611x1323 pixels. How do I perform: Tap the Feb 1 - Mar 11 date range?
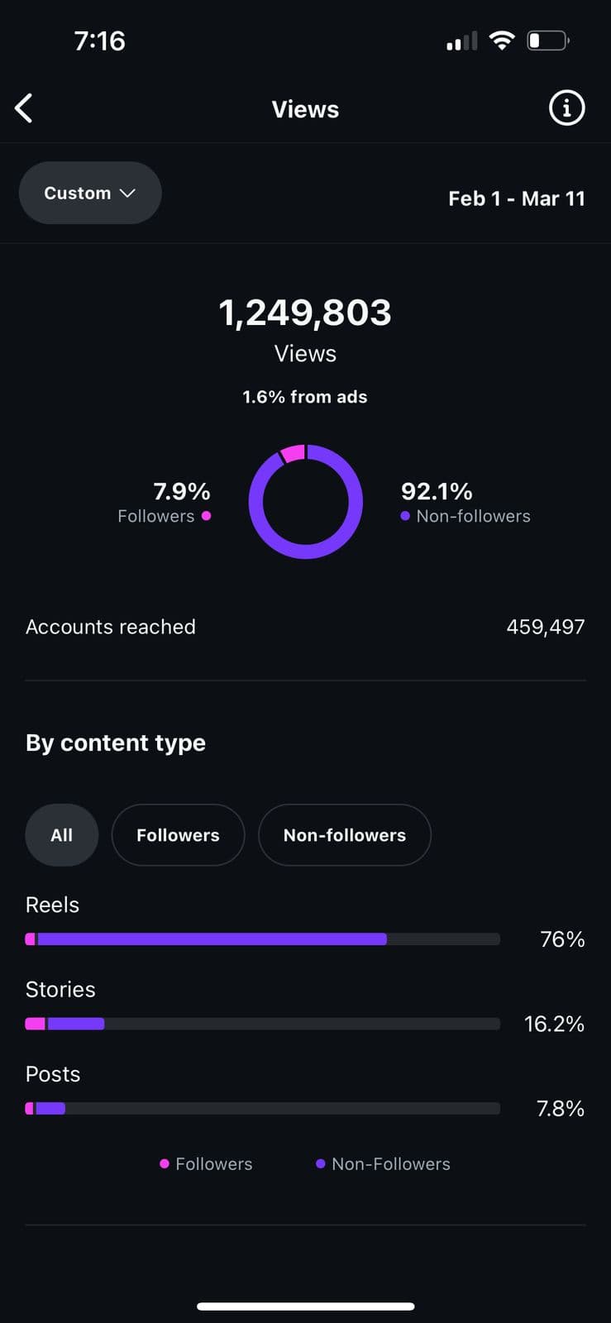pyautogui.click(x=516, y=198)
